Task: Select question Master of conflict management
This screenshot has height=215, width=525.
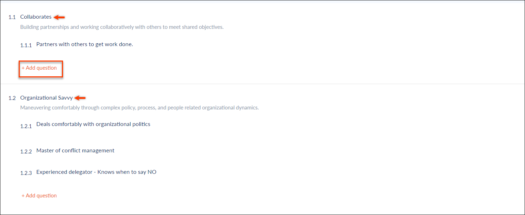Action: [x=75, y=151]
